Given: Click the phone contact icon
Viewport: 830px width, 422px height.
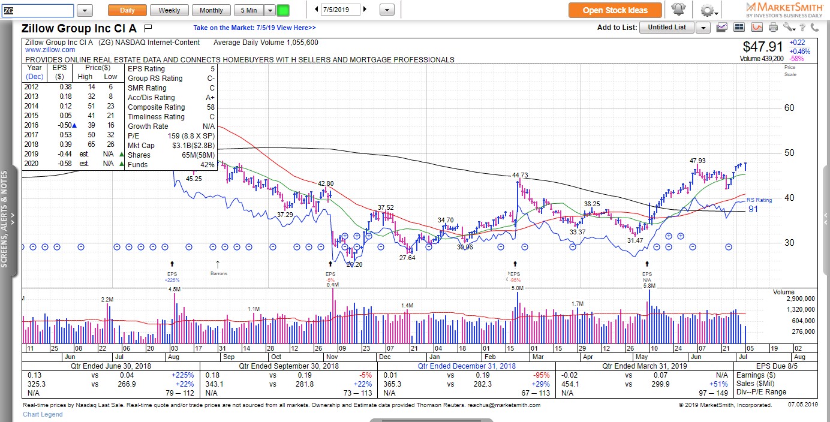Looking at the screenshot, I should [814, 28].
